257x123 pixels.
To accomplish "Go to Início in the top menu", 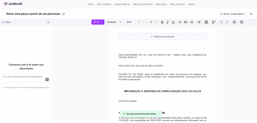I will [x=91, y=4].
